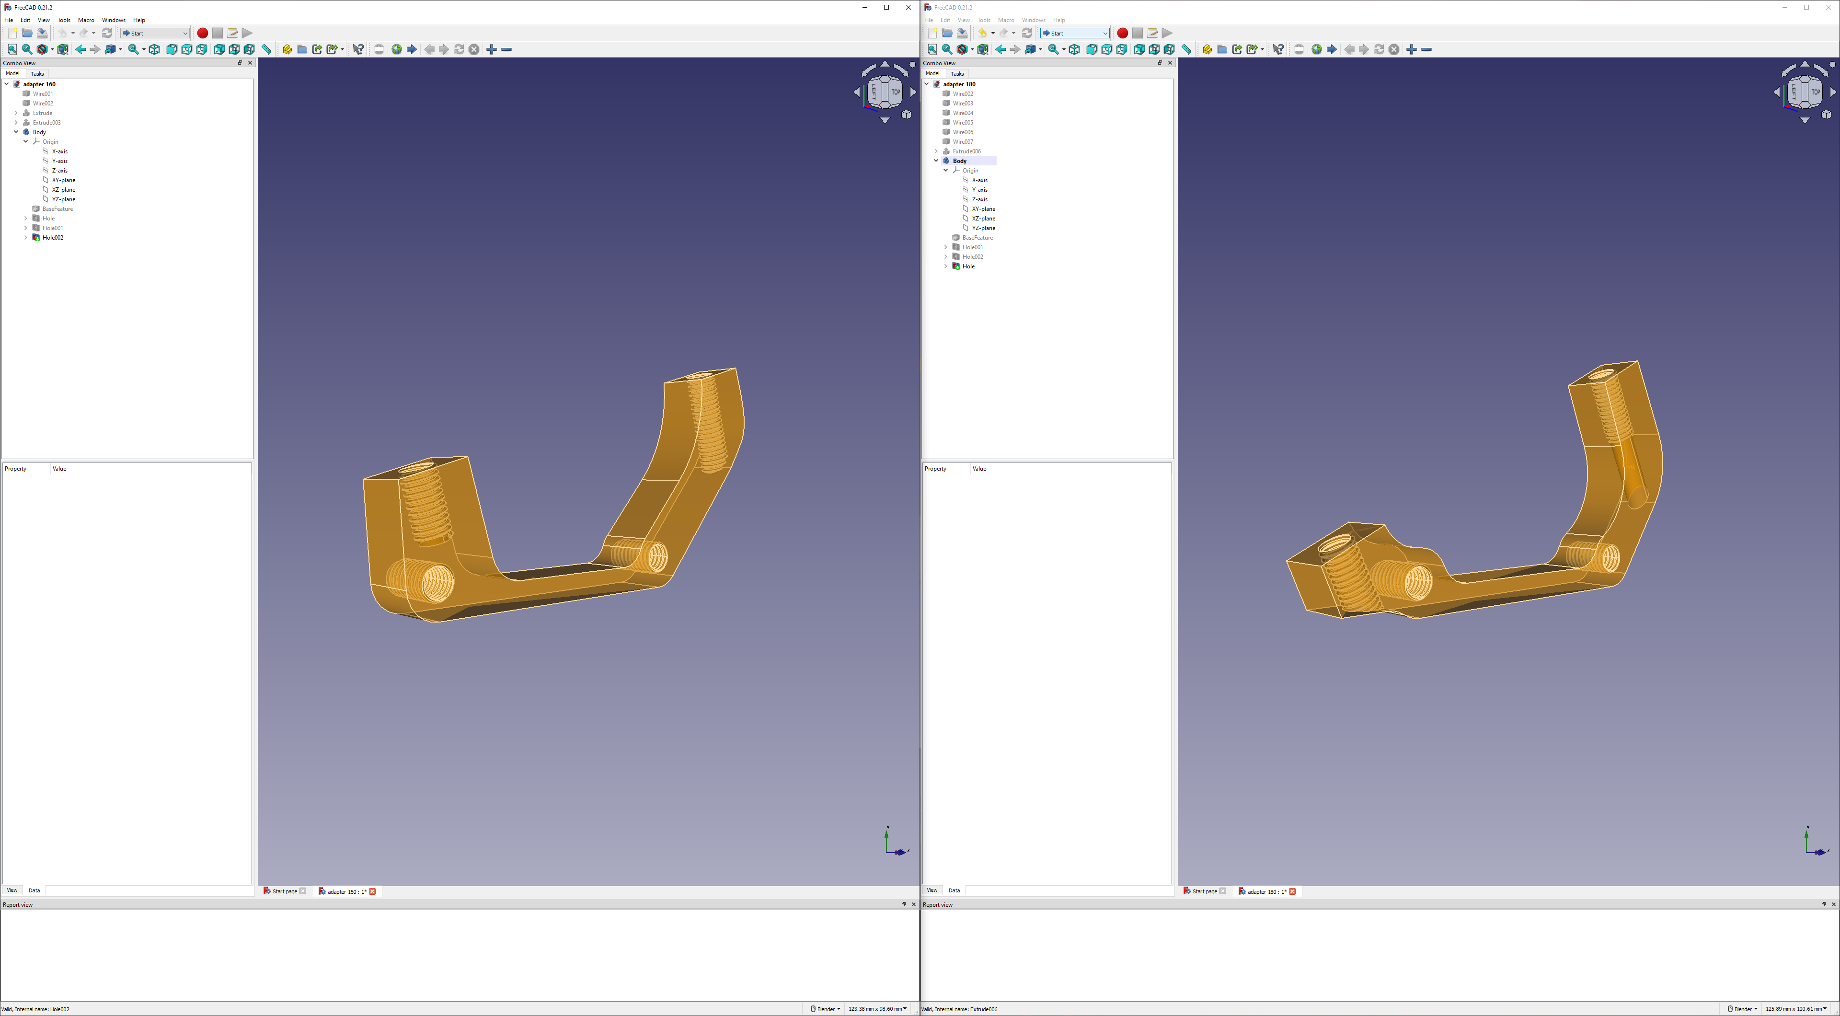The image size is (1840, 1016).
Task: Click TOP face of left navigation cube
Action: pyautogui.click(x=895, y=92)
